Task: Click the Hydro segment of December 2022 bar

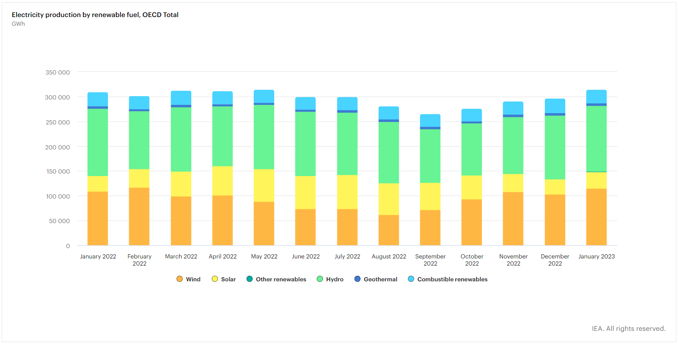Action: click(x=555, y=147)
